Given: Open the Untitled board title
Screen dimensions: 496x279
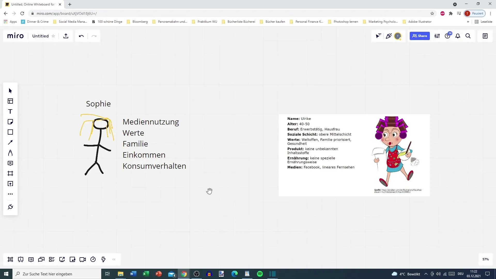Looking at the screenshot, I should click(x=40, y=36).
